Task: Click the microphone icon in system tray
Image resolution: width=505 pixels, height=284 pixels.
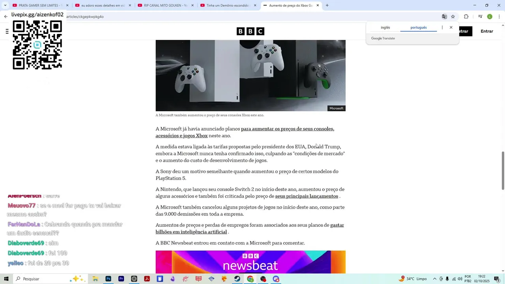Action: (x=447, y=279)
